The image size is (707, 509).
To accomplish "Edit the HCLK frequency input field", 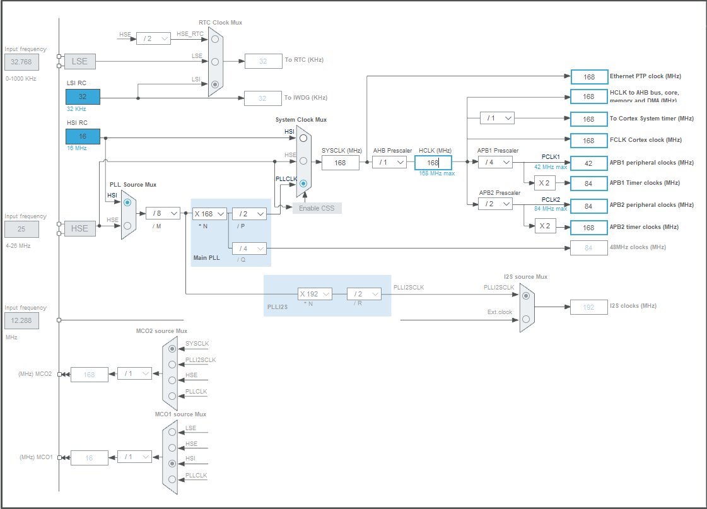I will [x=433, y=162].
